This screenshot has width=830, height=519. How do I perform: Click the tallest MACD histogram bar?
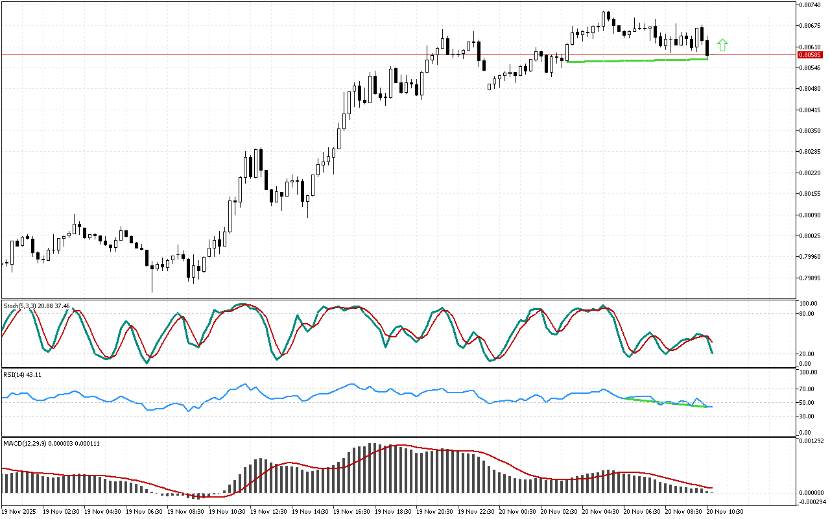point(371,468)
